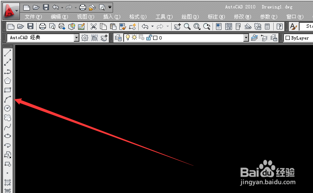Activate the Zoom Window tool
The width and height of the screenshot is (313, 193).
click(x=197, y=26)
